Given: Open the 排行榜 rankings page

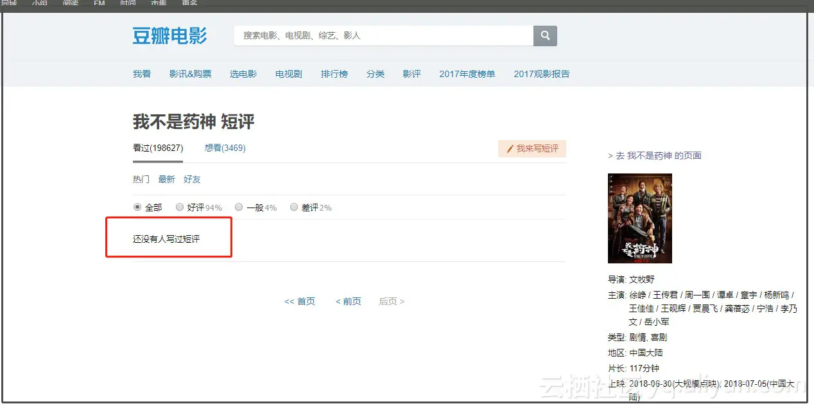Looking at the screenshot, I should tap(334, 74).
